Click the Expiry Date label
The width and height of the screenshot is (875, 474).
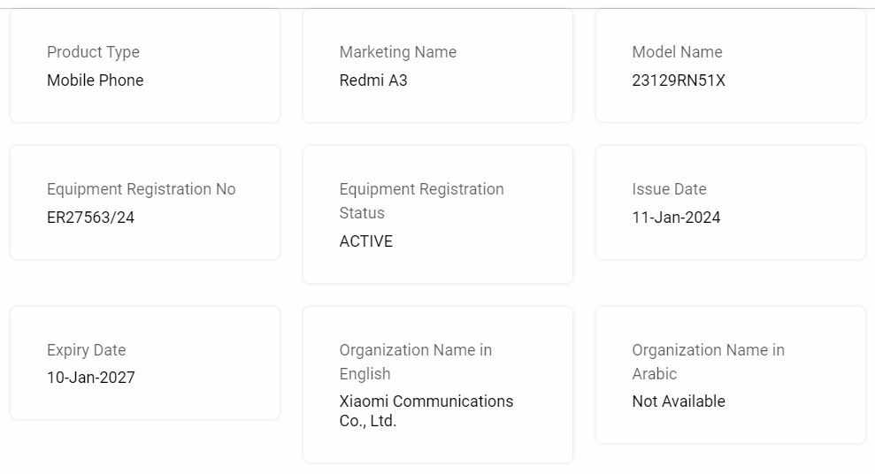86,350
